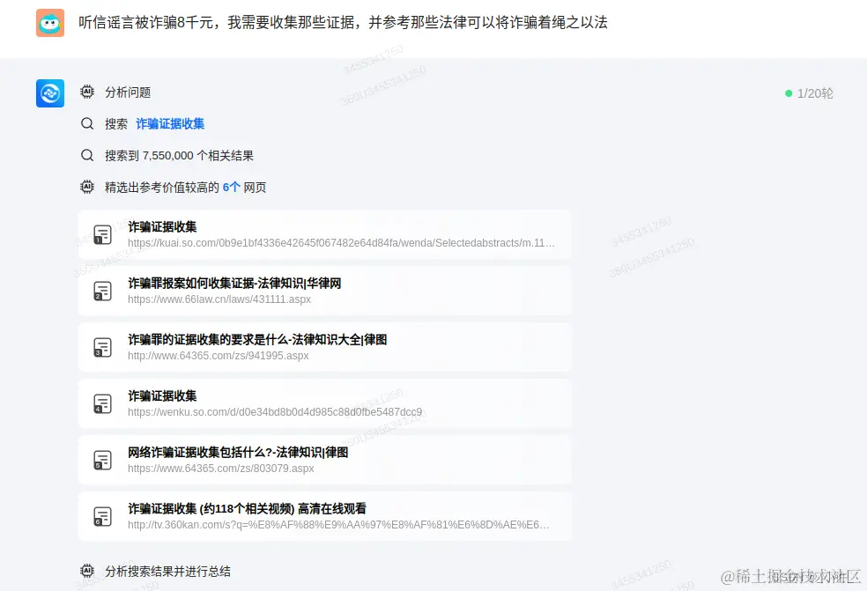Screen dimensions: 867x591
Task: Click the magnifier icon before 搜索 诈骗证据收集
Action: tap(86, 123)
